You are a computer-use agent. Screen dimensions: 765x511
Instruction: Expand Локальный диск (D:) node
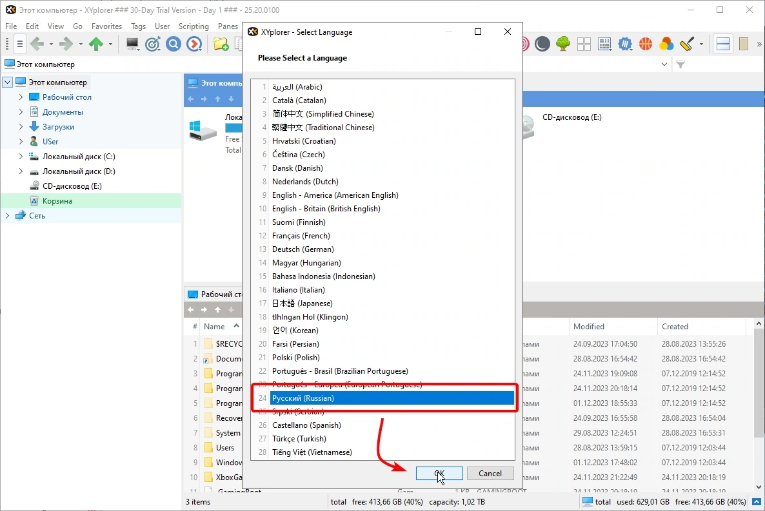(21, 171)
